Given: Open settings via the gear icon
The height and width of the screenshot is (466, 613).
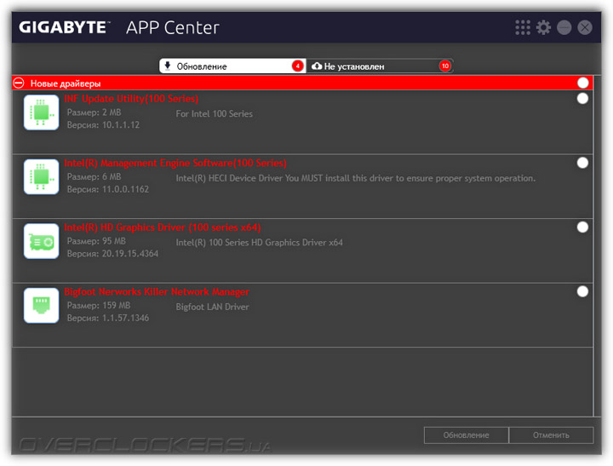Looking at the screenshot, I should (543, 27).
